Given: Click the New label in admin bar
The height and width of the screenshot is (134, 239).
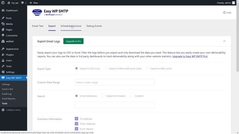Looking at the screenshot, I should click(x=36, y=3).
